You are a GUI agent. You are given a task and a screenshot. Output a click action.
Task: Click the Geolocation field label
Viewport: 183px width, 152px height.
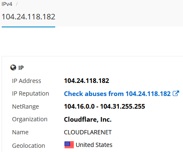(x=29, y=146)
